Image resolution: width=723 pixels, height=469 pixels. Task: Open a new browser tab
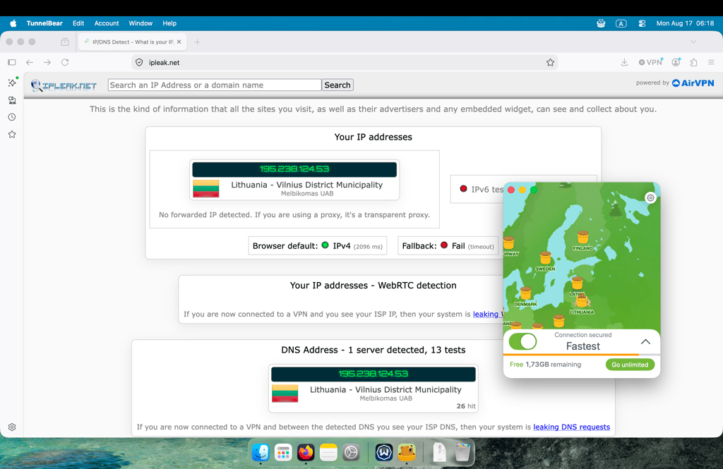tap(198, 42)
